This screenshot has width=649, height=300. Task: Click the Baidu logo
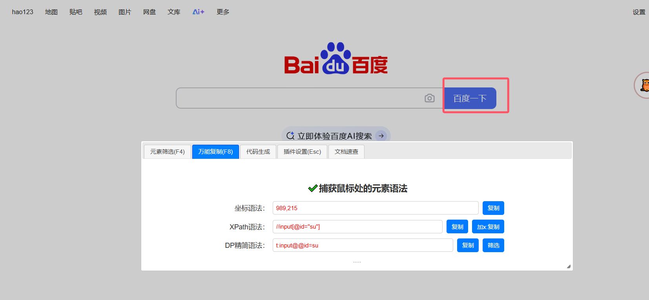click(x=336, y=58)
